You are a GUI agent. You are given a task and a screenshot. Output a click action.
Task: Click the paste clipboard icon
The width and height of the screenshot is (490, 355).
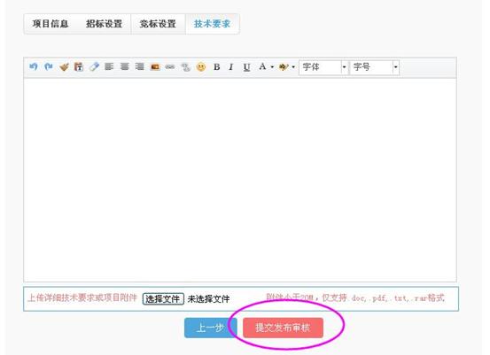coord(79,66)
